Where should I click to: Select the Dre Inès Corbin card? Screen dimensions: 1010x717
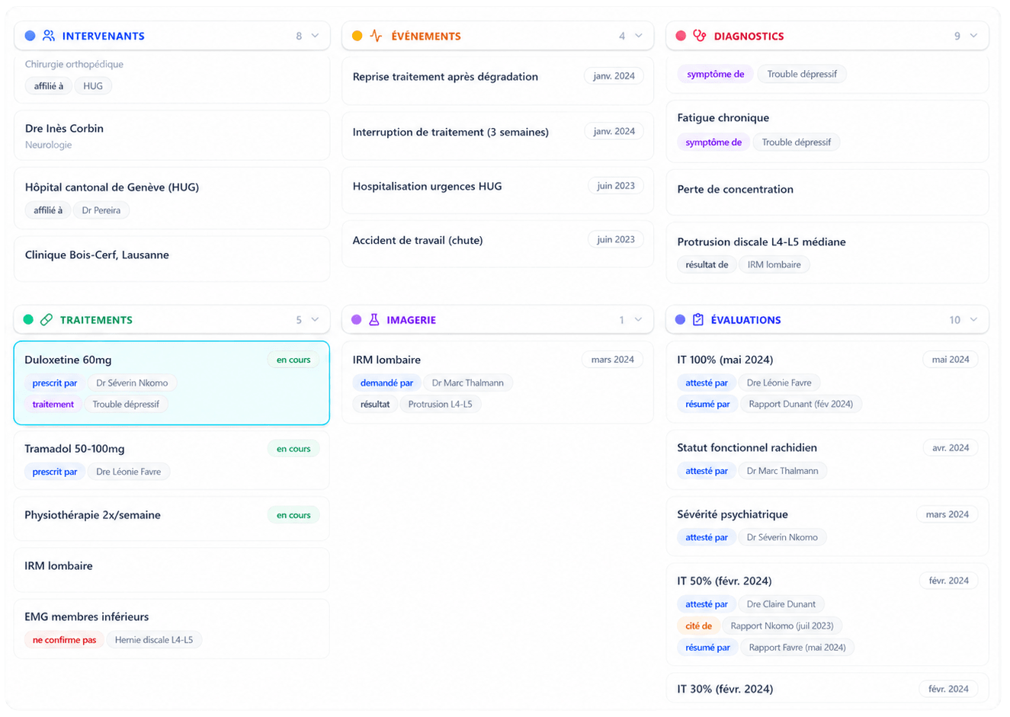(172, 136)
